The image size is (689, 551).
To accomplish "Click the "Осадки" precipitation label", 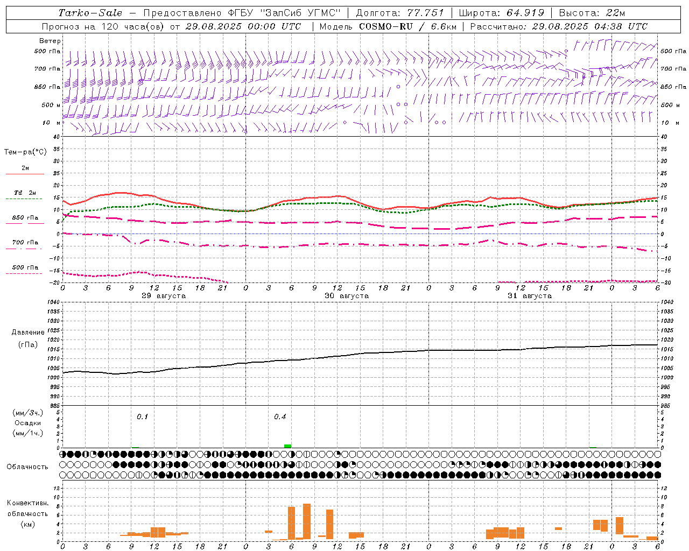I will coord(28,423).
